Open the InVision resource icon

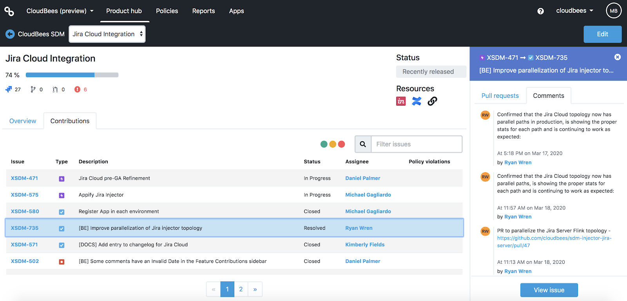point(401,101)
